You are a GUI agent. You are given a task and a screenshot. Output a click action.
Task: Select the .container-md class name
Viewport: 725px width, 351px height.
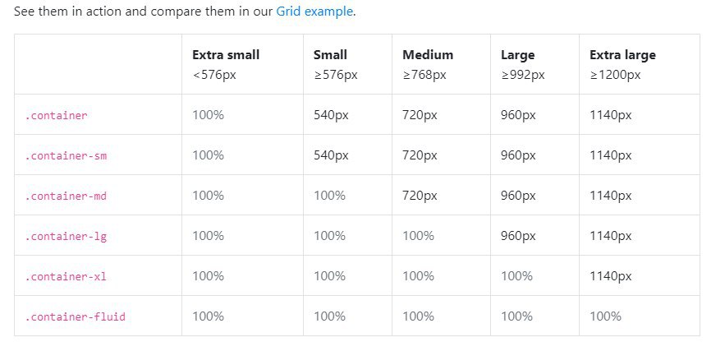tap(66, 196)
